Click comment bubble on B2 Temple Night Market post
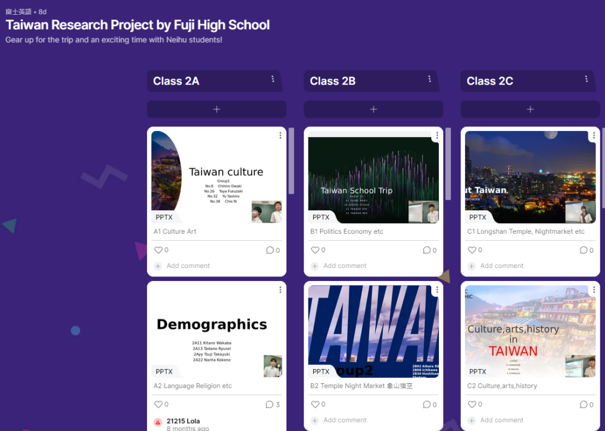605x431 pixels. point(427,404)
